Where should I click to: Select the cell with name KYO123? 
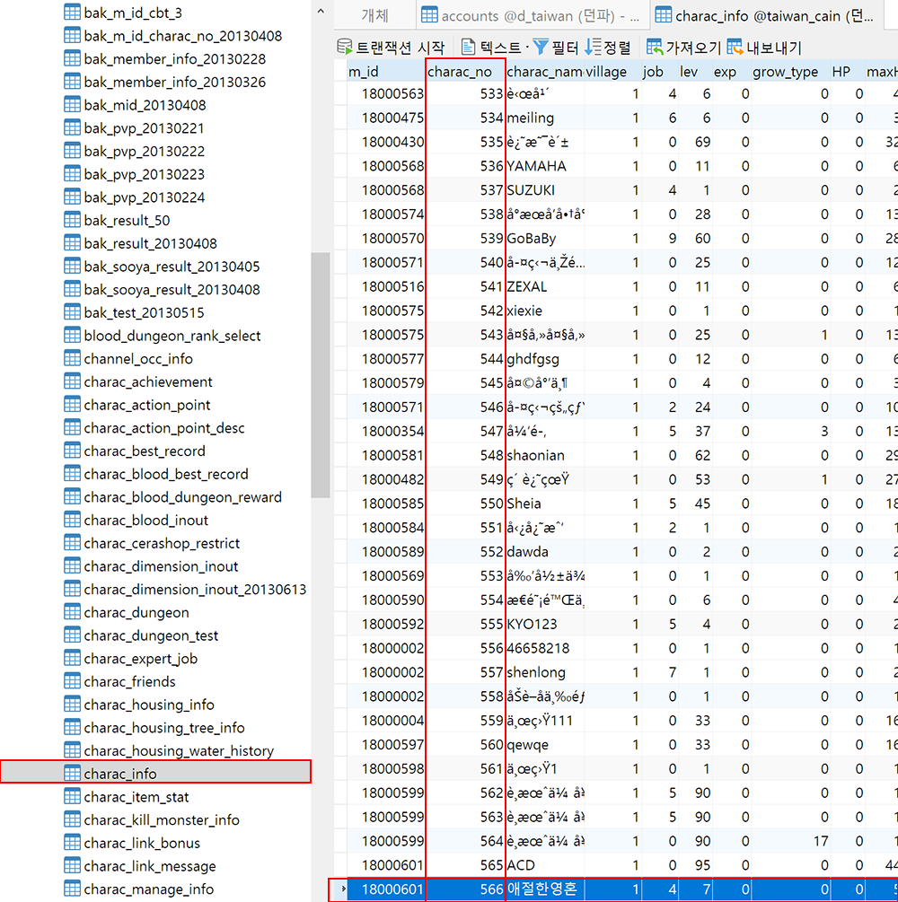544,624
